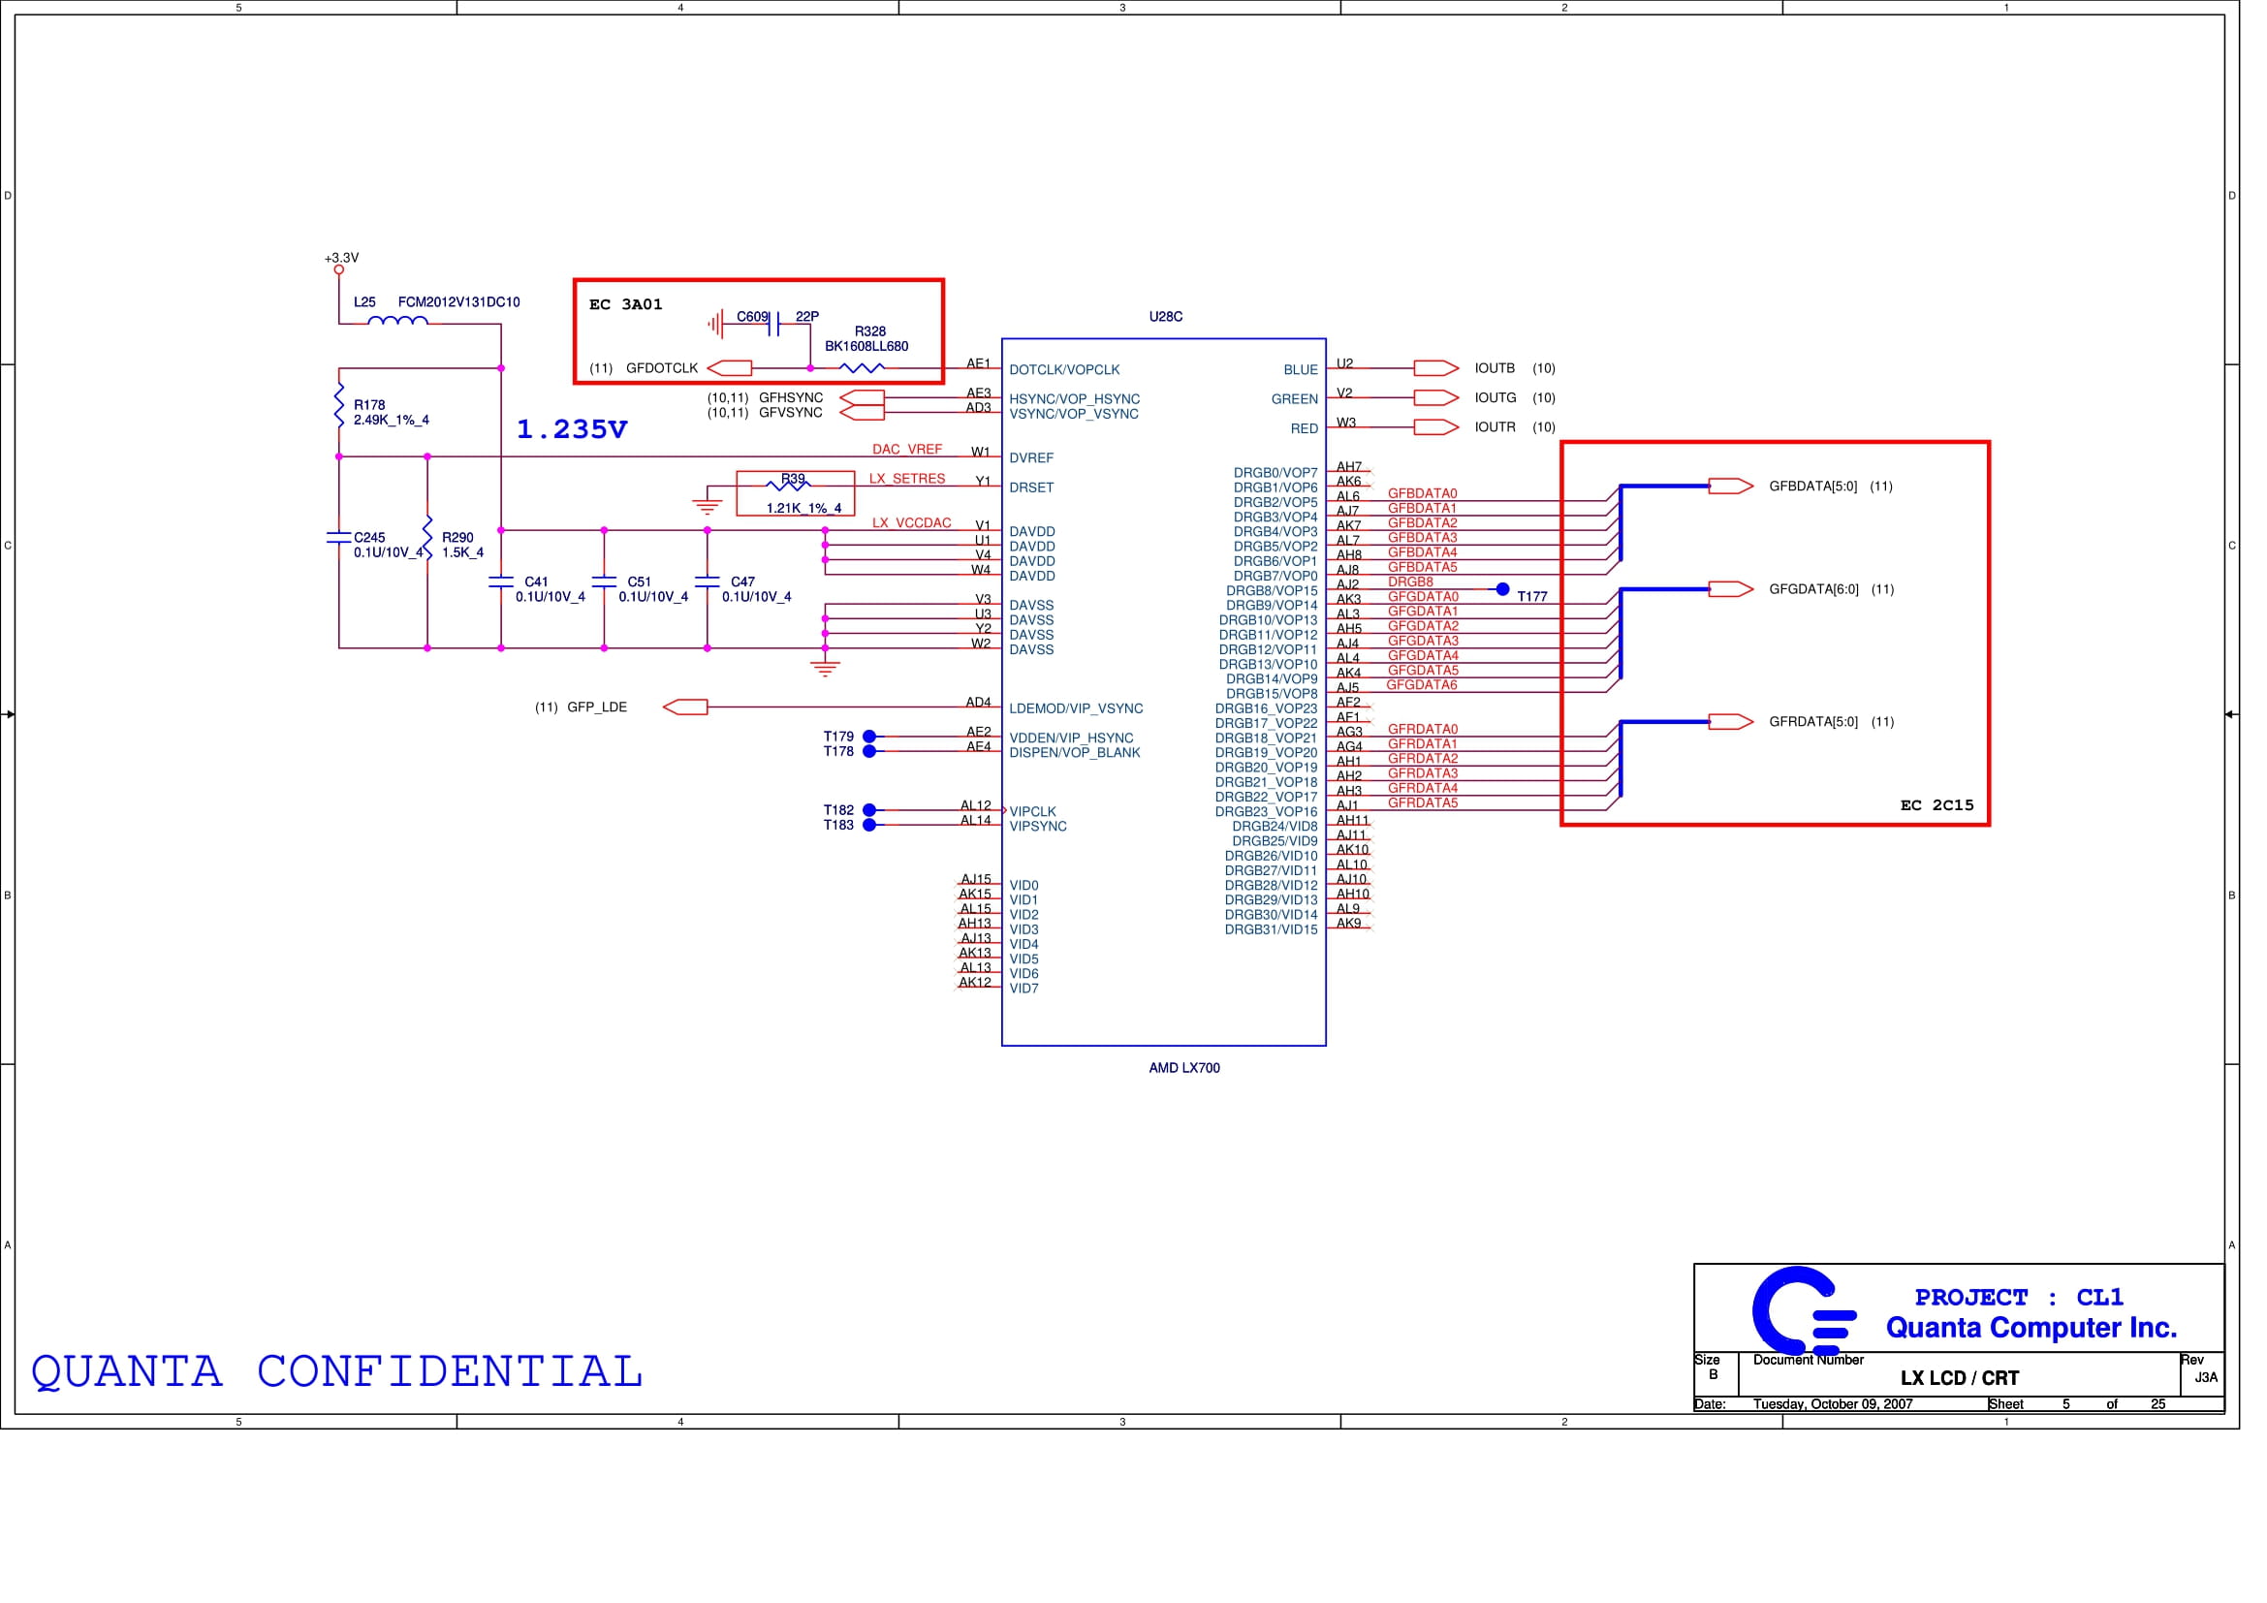Select the U28C reference designator
Viewport: 2267px width, 1603px height.
point(1166,317)
